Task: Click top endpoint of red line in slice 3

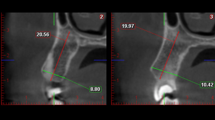Action: click(179, 32)
